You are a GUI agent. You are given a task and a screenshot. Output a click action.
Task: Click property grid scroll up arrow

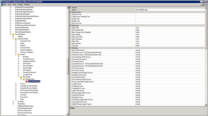point(206,8)
